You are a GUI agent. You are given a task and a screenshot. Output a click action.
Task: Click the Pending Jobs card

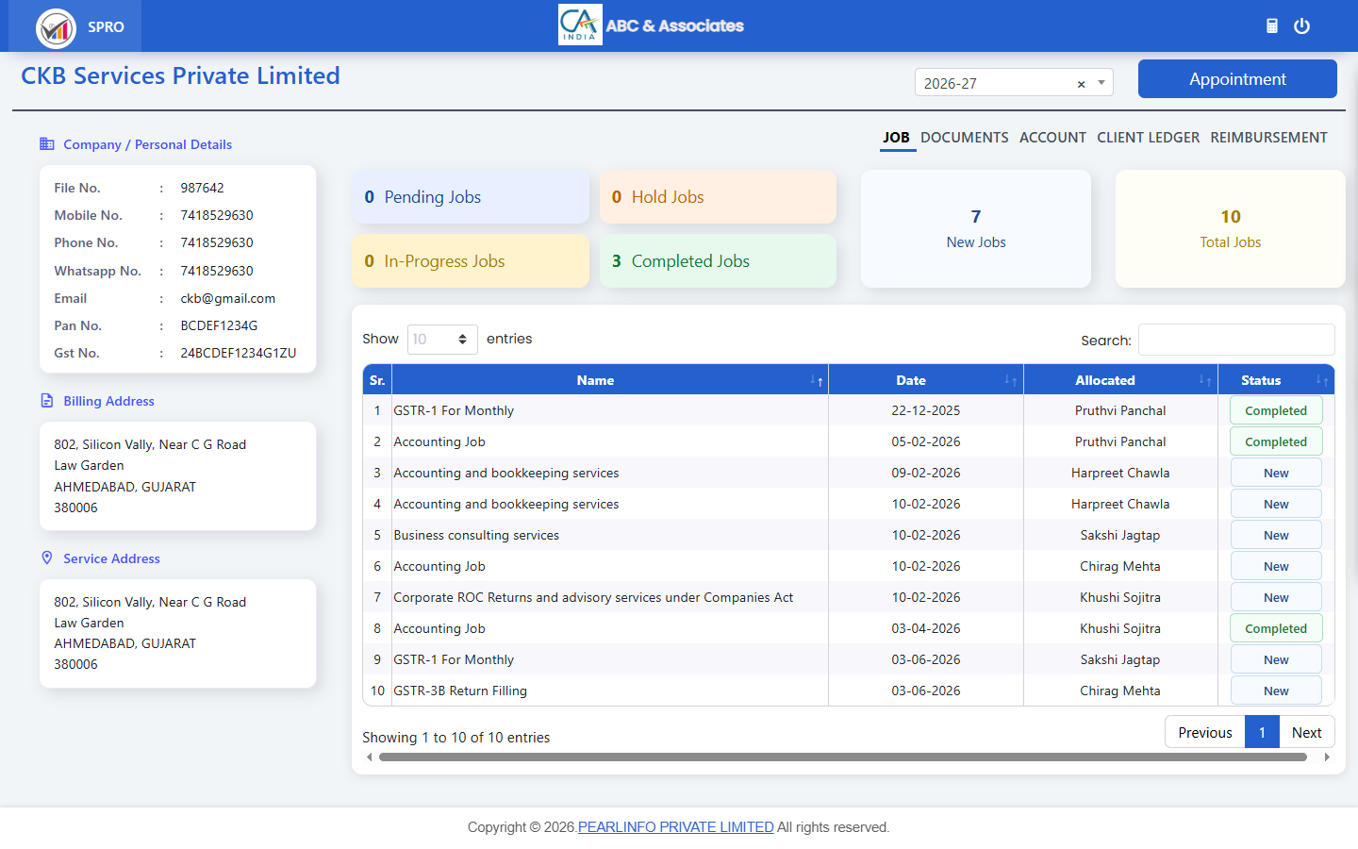pyautogui.click(x=471, y=197)
